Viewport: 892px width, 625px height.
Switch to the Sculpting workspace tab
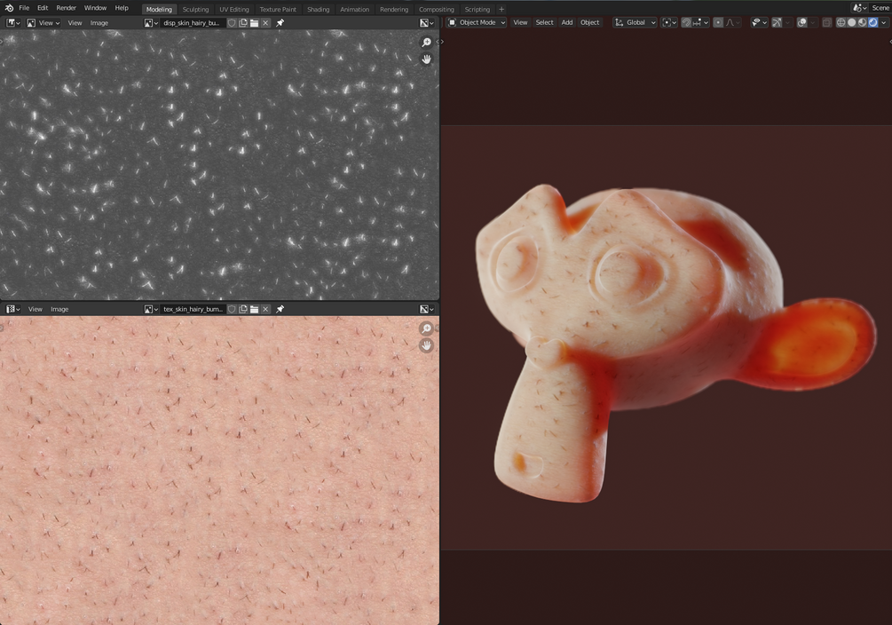[195, 9]
